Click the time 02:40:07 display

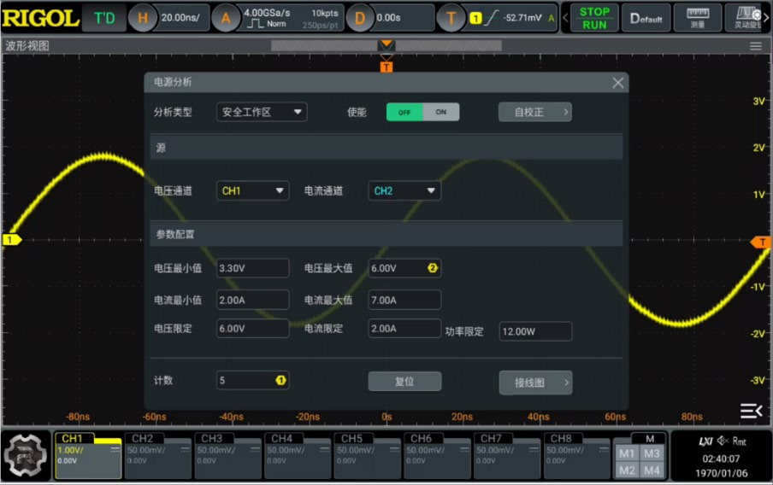(721, 459)
